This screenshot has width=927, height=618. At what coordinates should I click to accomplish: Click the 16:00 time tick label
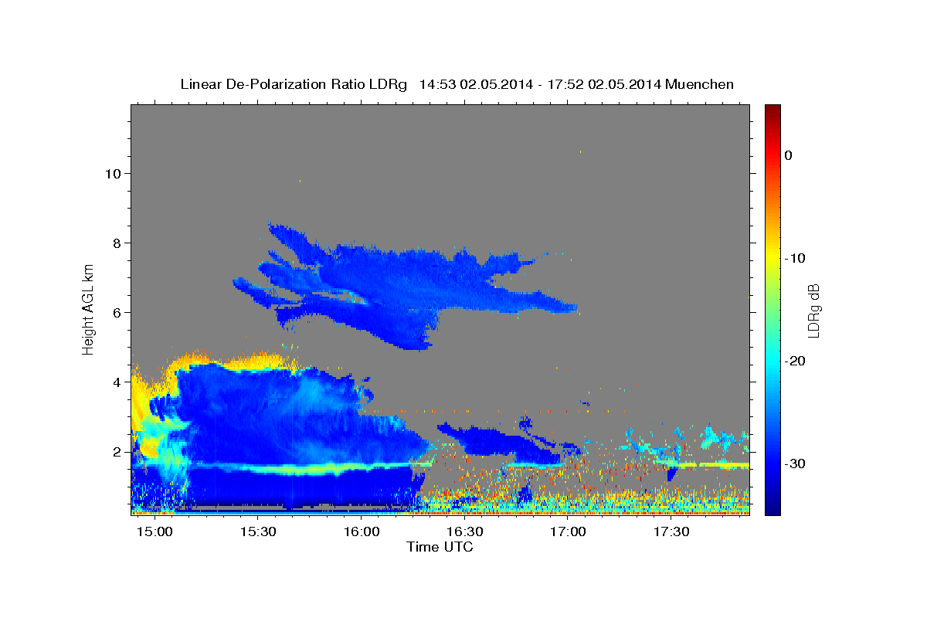[x=362, y=532]
